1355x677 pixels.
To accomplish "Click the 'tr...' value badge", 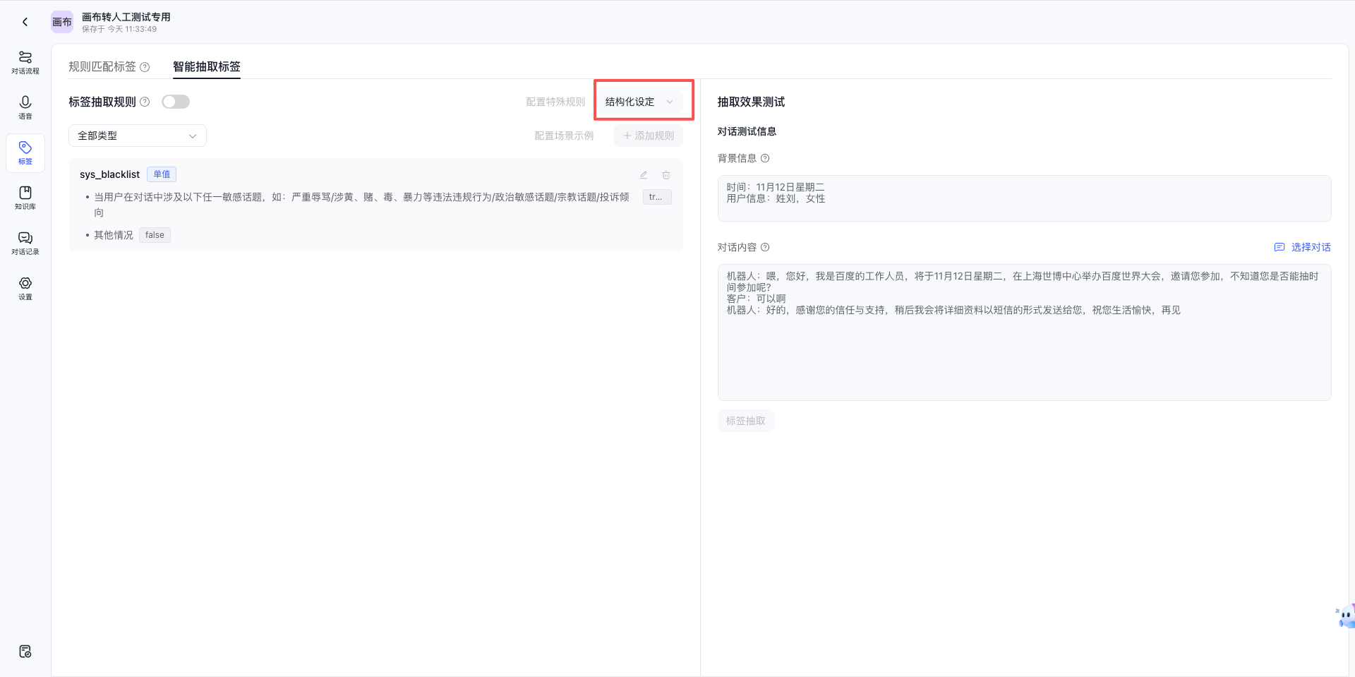I will 657,197.
